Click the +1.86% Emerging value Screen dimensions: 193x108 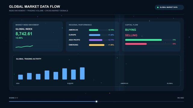pyautogui.click(x=111, y=45)
